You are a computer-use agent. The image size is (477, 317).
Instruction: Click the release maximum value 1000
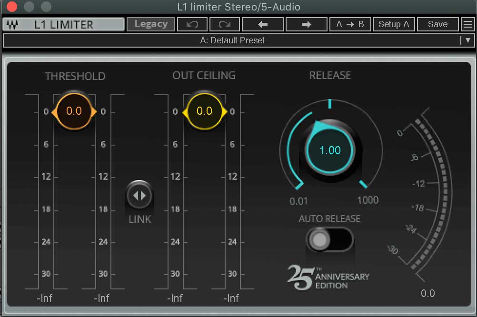coord(368,200)
